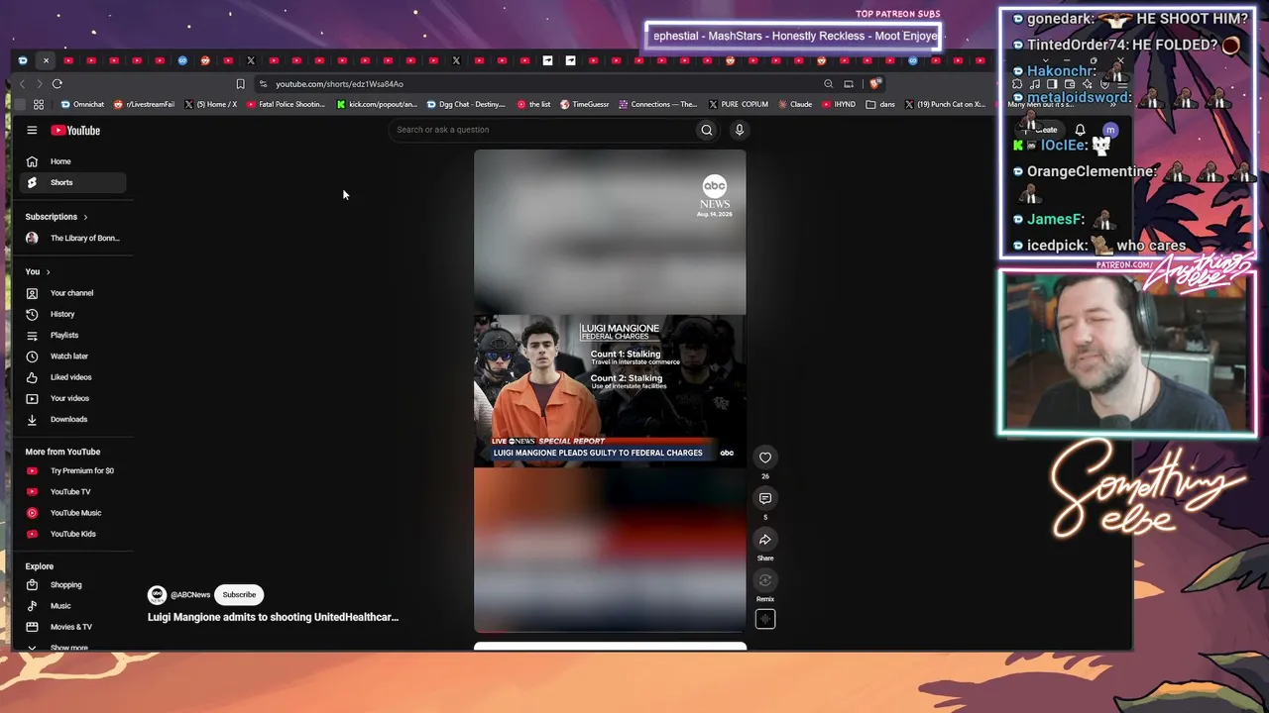
Task: Go back in browser history
Action: pos(22,84)
